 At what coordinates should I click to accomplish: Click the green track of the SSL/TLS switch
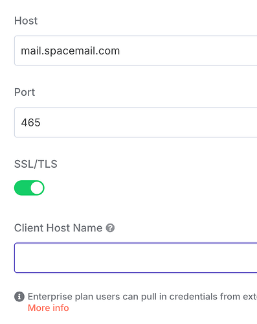click(21, 188)
